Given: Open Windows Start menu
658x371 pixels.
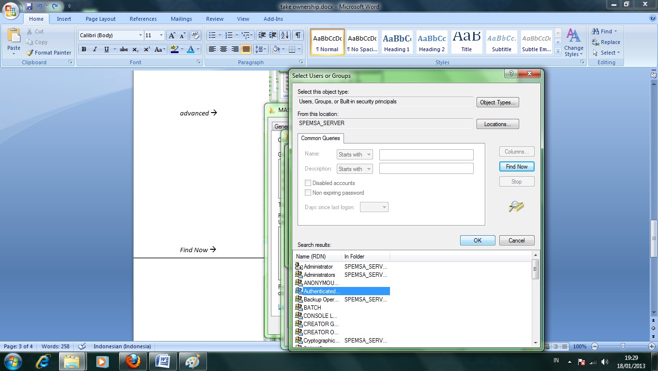Looking at the screenshot, I should 13,361.
